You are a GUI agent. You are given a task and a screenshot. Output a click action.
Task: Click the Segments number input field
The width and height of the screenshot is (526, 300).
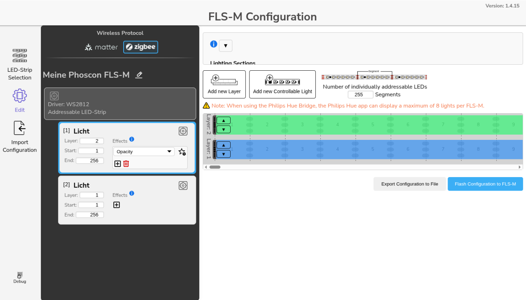tap(360, 95)
